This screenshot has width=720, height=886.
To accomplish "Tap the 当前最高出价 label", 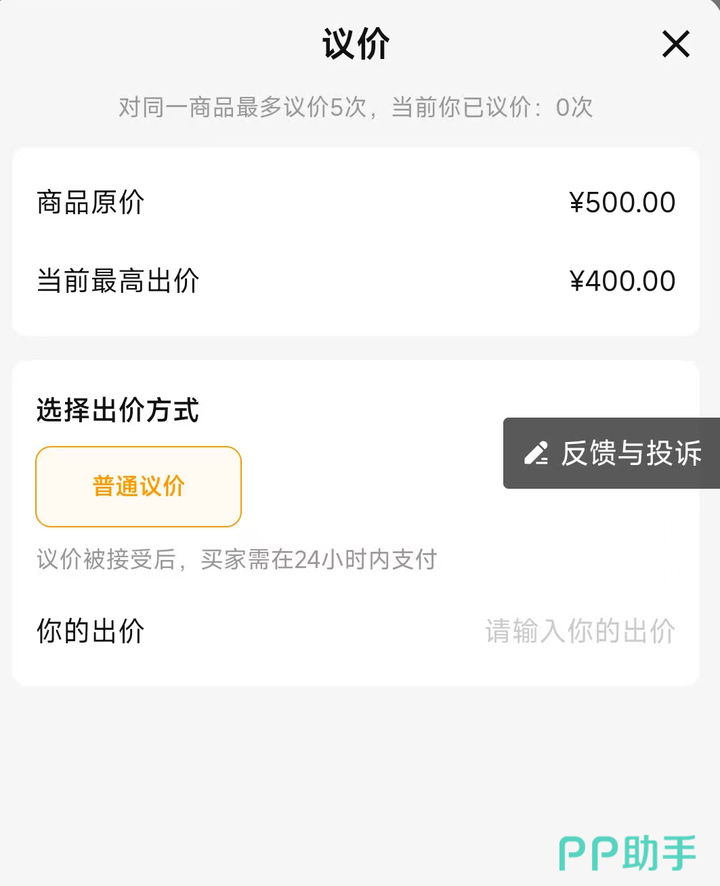I will point(118,281).
